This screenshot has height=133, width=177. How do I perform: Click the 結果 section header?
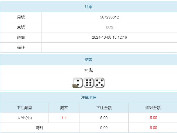click(89, 60)
